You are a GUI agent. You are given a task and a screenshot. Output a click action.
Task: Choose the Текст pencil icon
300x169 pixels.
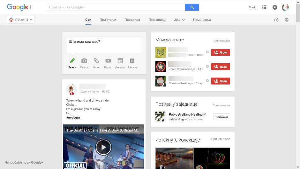72,61
